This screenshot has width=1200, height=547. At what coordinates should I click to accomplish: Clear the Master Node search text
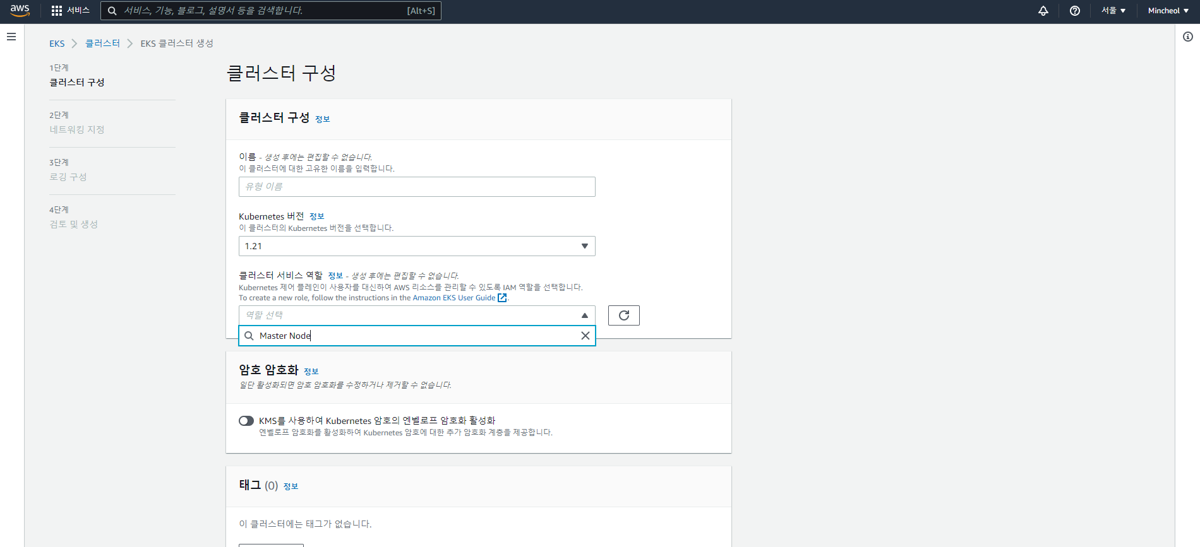coord(585,336)
